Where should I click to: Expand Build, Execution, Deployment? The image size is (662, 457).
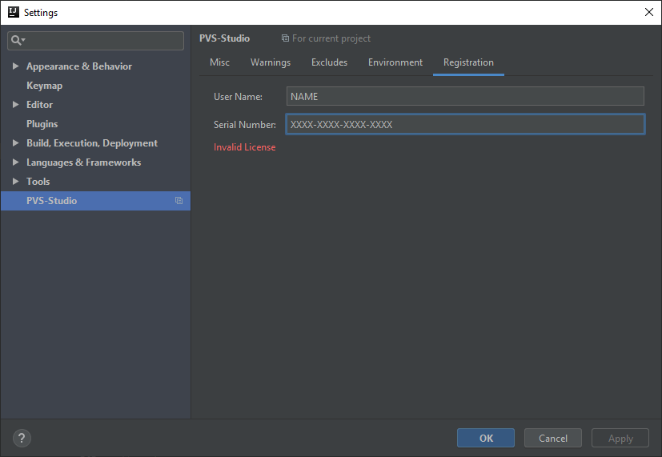click(x=16, y=143)
